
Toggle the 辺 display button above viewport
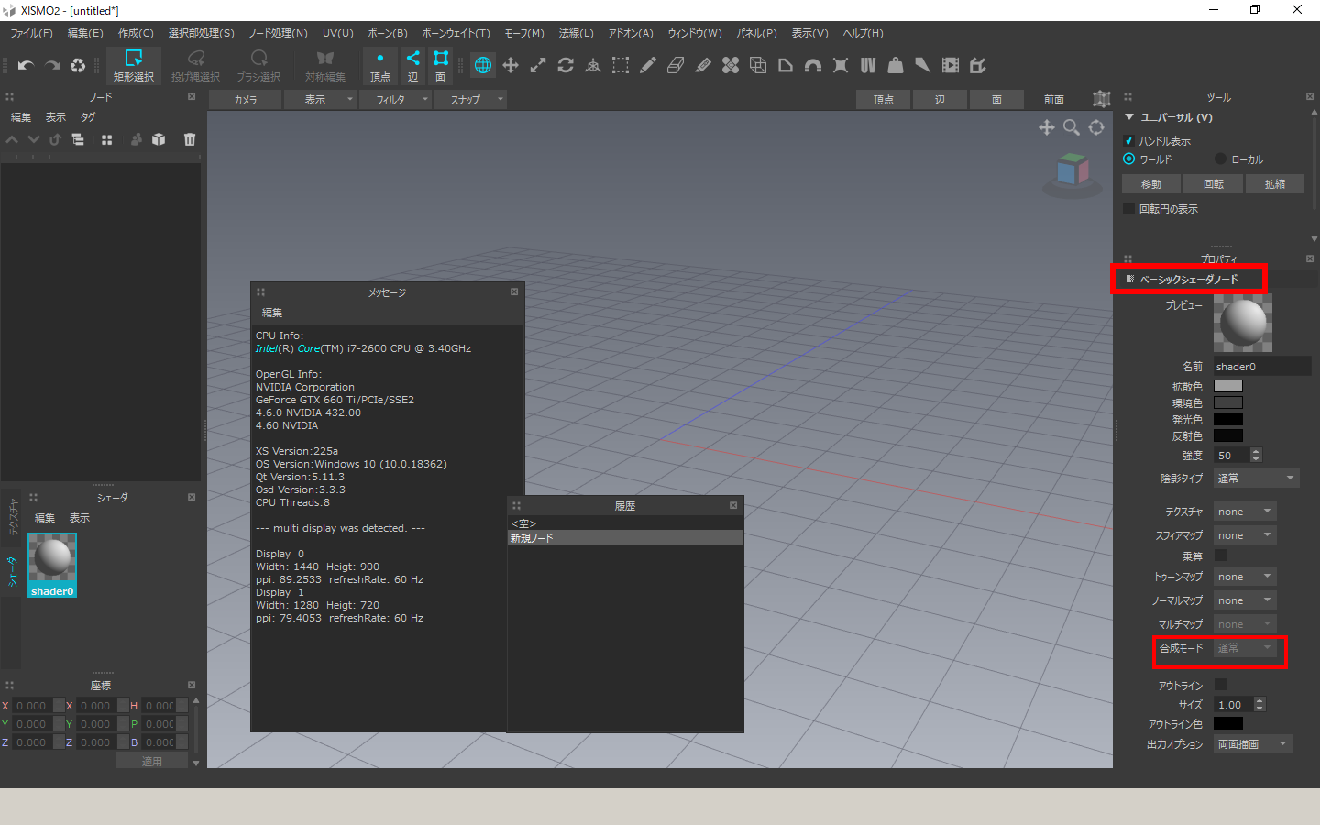pos(940,100)
